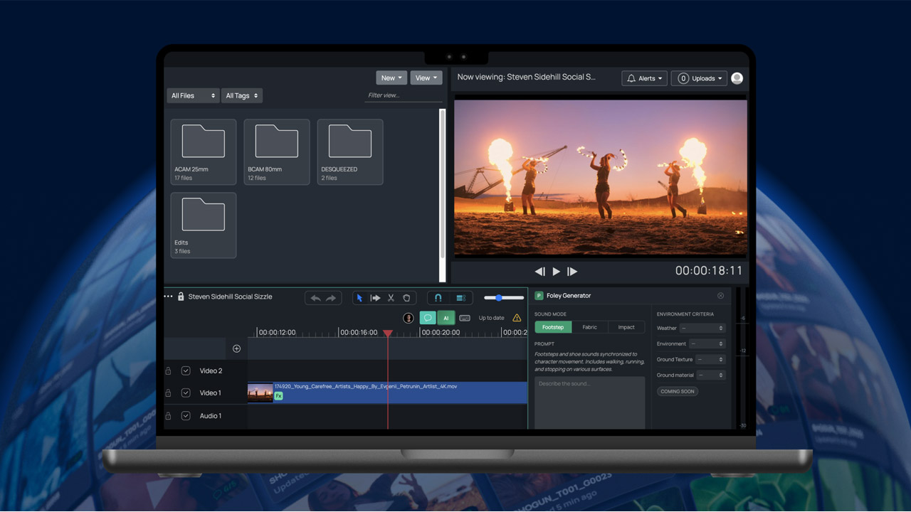Click the Describe the sound prompt field
The width and height of the screenshot is (911, 512).
[x=590, y=402]
